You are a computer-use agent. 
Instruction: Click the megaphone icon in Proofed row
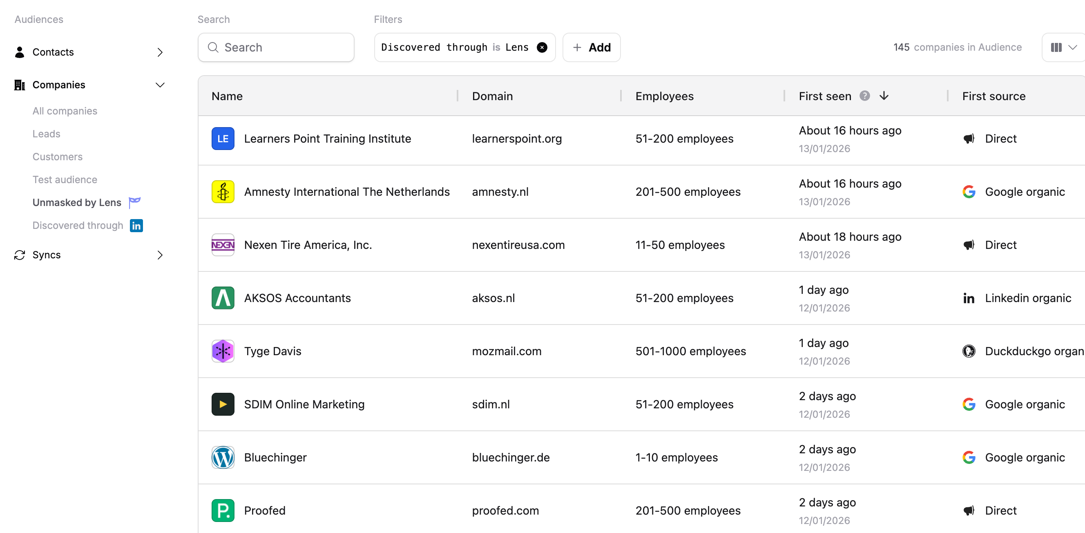point(969,510)
